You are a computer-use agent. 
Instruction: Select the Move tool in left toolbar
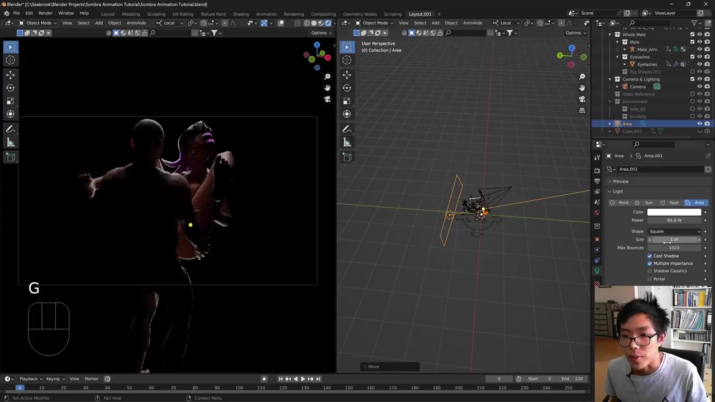pos(11,74)
